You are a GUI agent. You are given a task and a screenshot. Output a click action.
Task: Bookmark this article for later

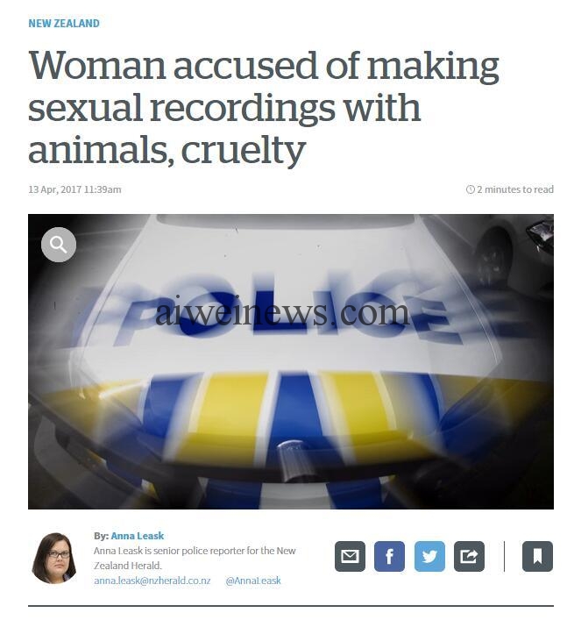pyautogui.click(x=537, y=556)
